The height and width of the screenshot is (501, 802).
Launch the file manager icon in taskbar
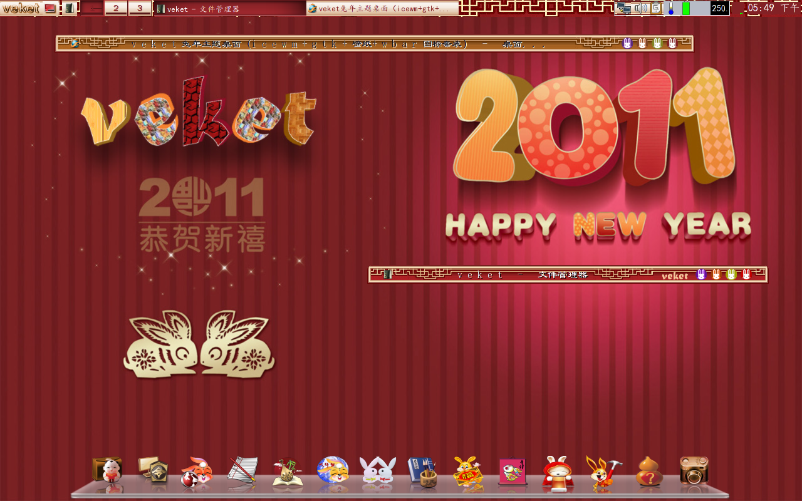(69, 8)
